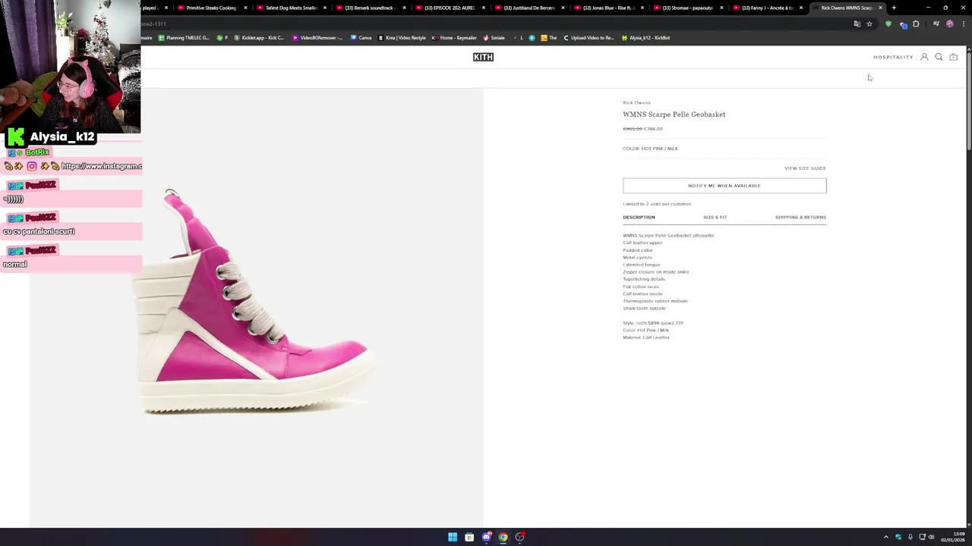Click the Material: Calf Leather line
Viewport: 972px width, 546px height.
tap(646, 337)
